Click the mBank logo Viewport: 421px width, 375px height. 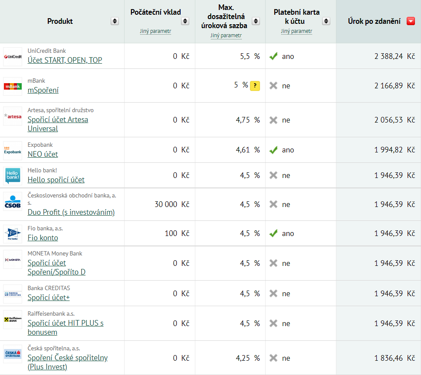[x=13, y=86]
